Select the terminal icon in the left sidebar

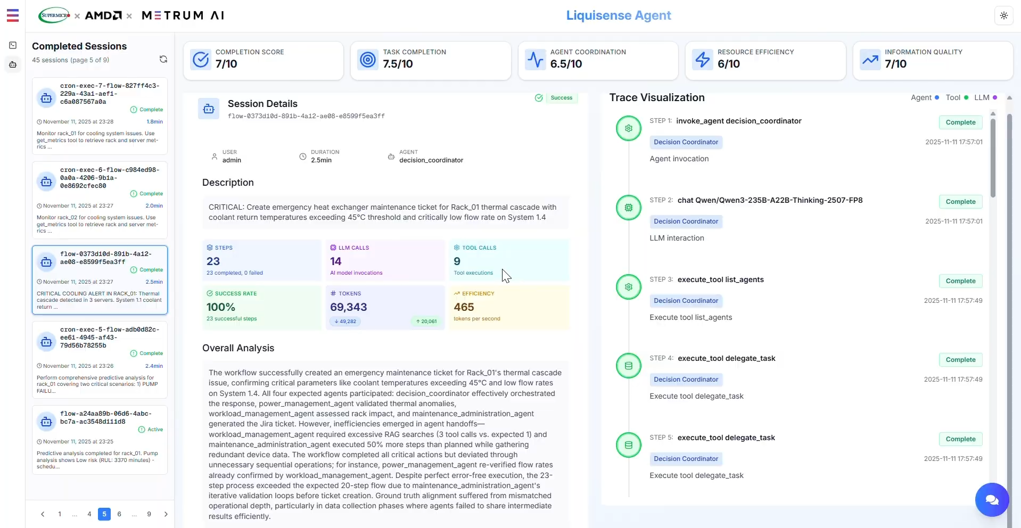coord(13,45)
